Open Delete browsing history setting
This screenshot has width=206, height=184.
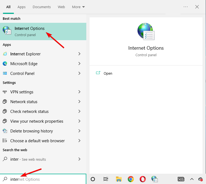[x=43, y=131]
